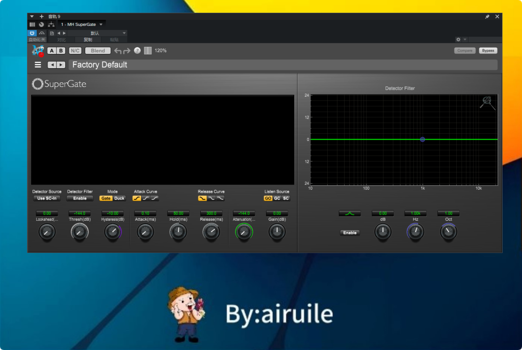Click the undo arrow icon

point(118,51)
